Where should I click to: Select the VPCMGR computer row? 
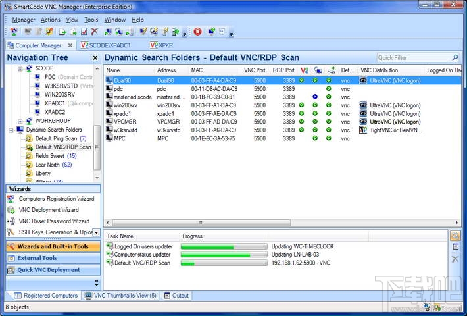point(282,122)
